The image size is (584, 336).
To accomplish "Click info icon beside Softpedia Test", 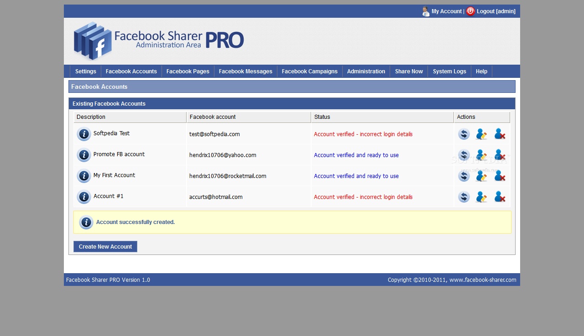I will point(84,134).
